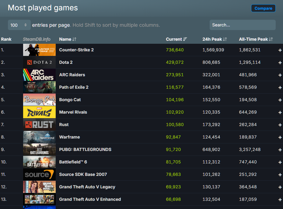
Task: Click the Battlefield 6 banner image
Action: coord(39,162)
